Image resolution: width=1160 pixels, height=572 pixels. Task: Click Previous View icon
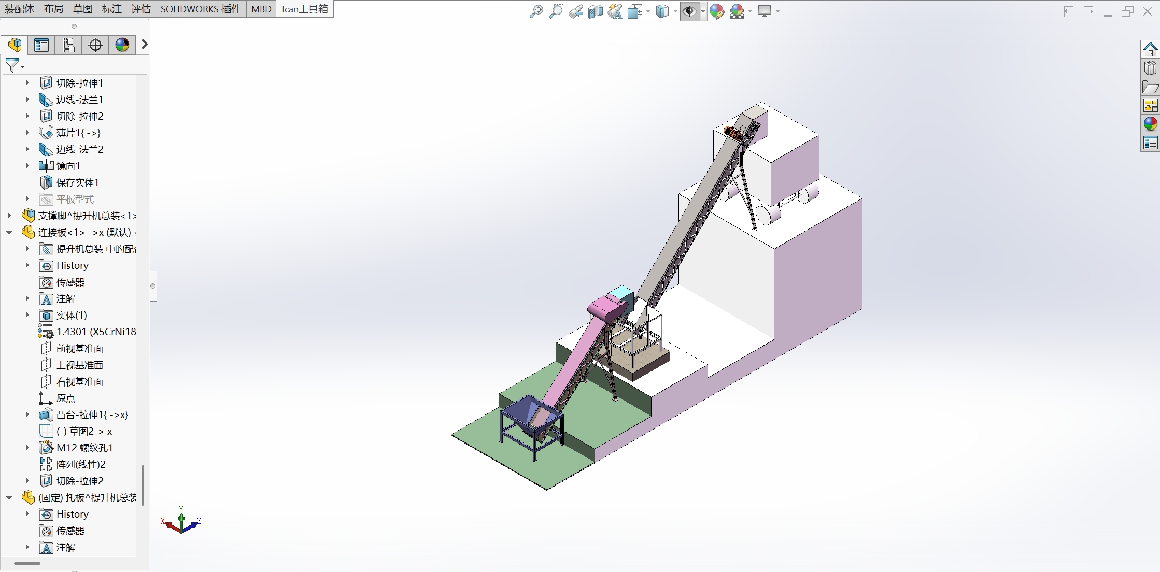(x=576, y=11)
